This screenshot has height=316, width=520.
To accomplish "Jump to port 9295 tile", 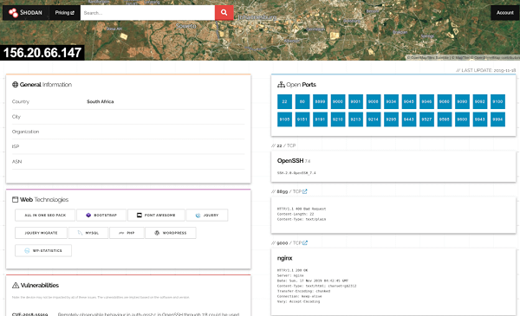I will pos(391,119).
